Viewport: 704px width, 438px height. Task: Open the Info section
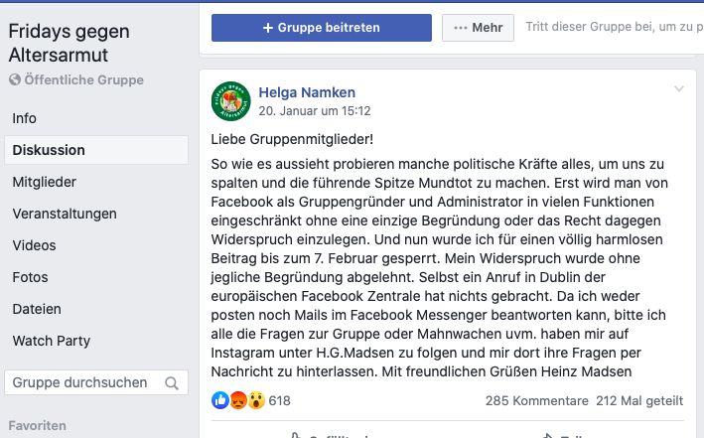[24, 118]
